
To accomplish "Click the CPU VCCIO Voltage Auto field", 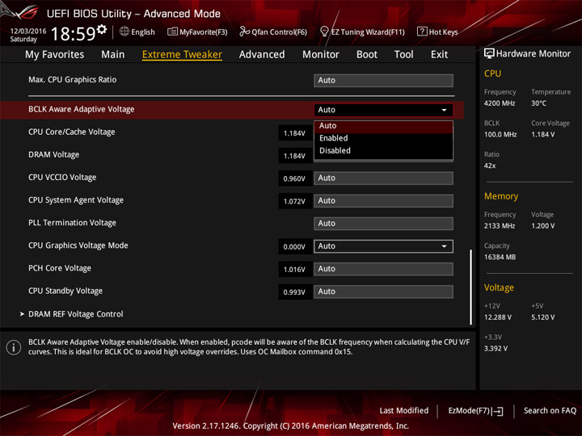I will [x=383, y=178].
